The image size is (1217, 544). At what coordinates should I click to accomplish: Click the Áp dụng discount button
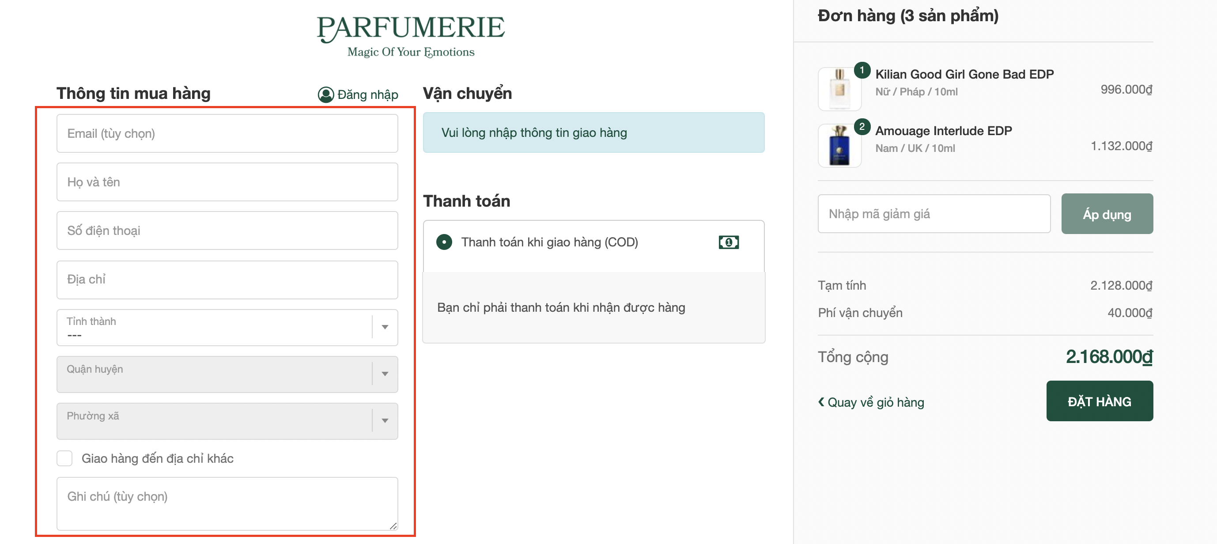coord(1107,214)
